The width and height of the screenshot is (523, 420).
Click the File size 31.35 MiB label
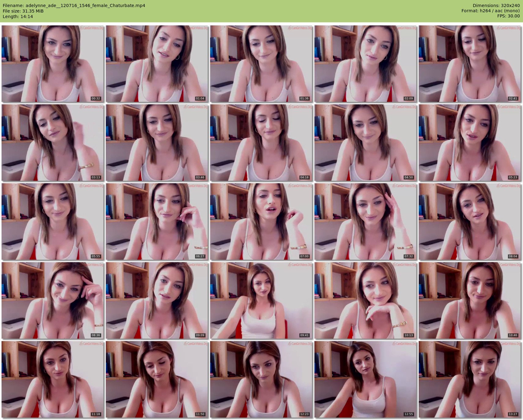pos(23,11)
